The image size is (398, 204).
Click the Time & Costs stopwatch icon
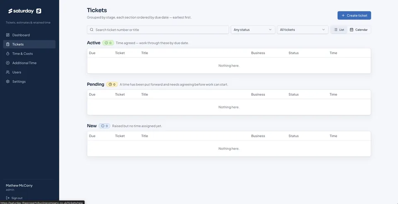pos(7,54)
